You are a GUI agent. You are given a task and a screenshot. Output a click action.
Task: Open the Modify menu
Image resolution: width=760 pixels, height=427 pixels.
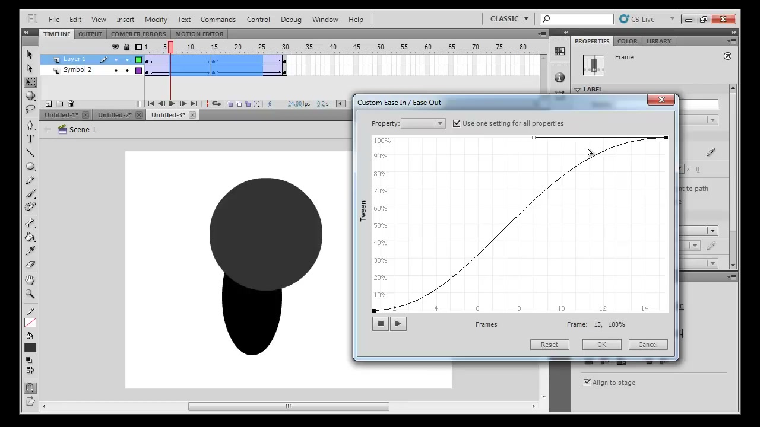(156, 19)
